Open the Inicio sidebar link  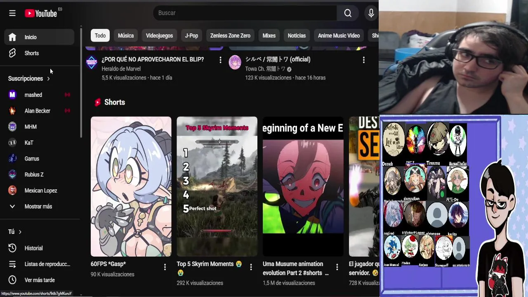[40, 37]
